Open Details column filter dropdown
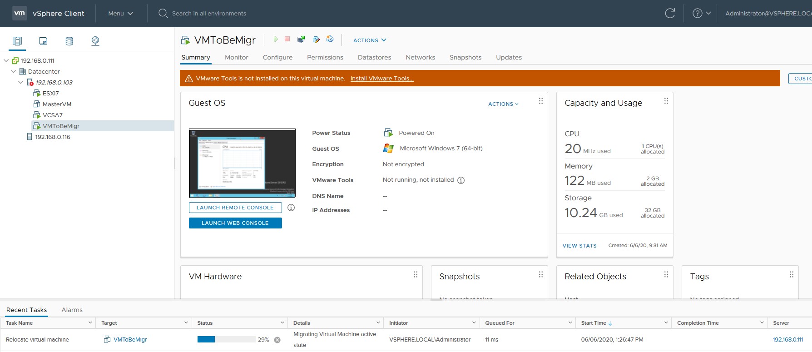Image resolution: width=812 pixels, height=352 pixels. point(378,323)
